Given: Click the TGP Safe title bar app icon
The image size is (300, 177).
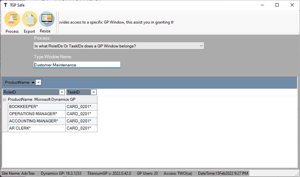Looking at the screenshot, I should (x=6, y=5).
